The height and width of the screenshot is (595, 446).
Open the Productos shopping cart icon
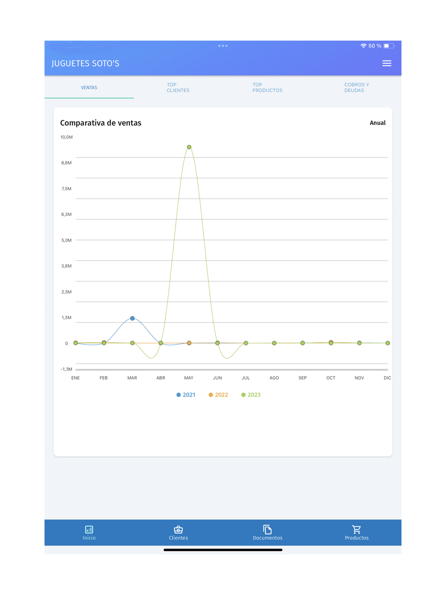pyautogui.click(x=356, y=529)
